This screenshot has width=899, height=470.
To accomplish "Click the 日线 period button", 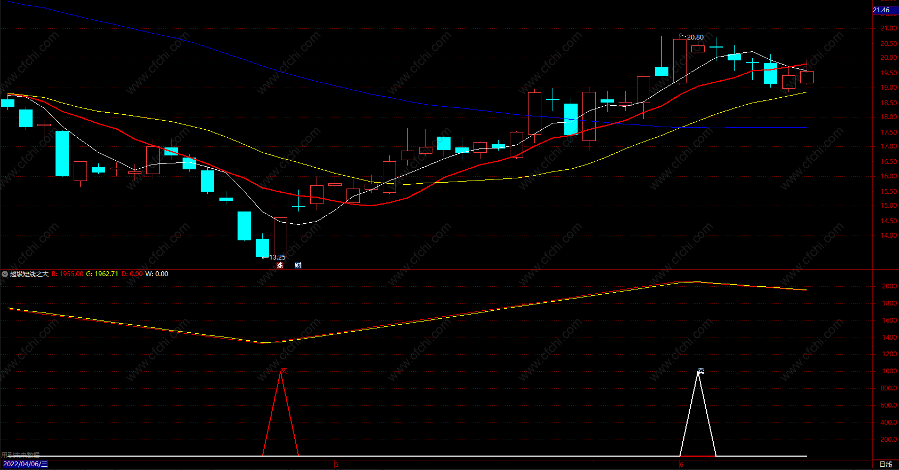I will coord(886,464).
